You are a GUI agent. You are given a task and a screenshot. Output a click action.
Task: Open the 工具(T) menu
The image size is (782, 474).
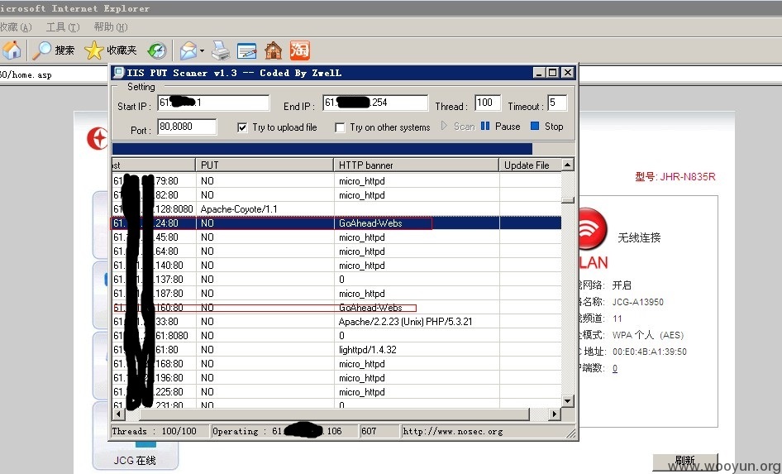point(63,27)
